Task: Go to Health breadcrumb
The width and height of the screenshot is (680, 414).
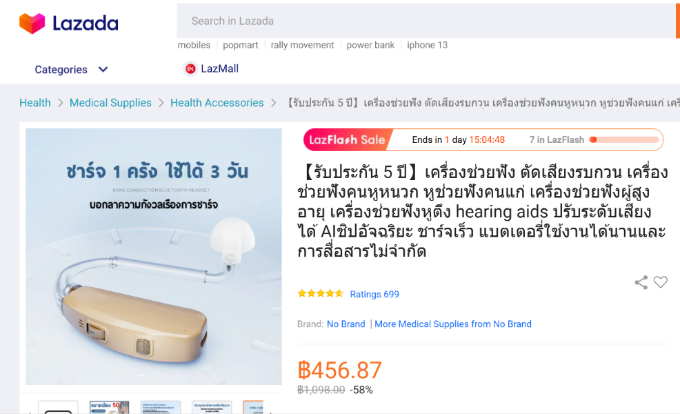Action: [35, 103]
